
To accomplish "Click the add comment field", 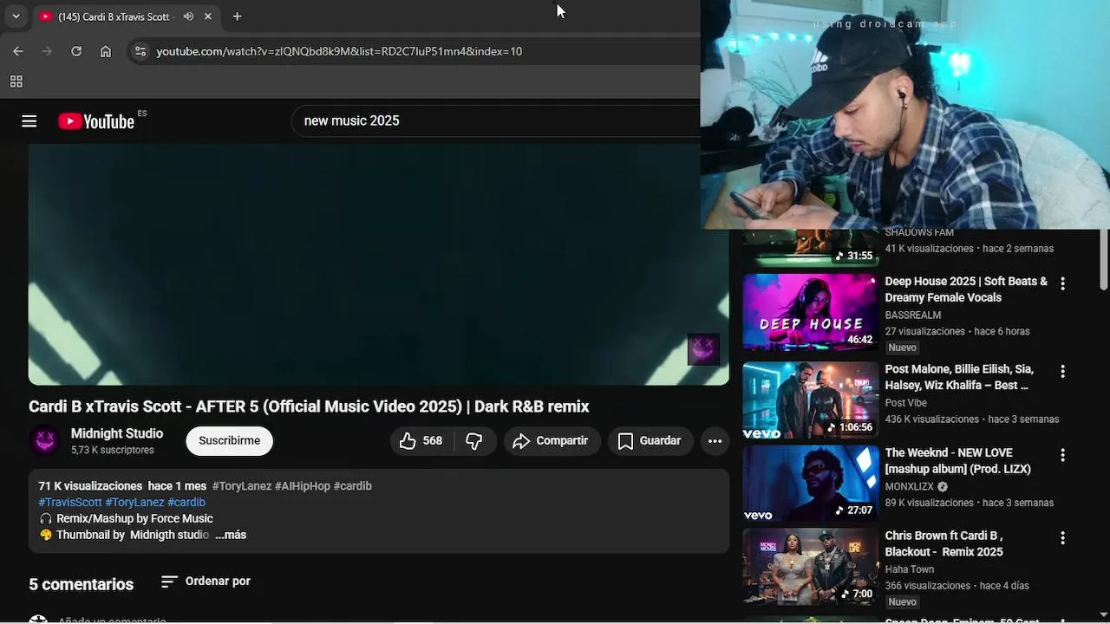I will [113, 621].
